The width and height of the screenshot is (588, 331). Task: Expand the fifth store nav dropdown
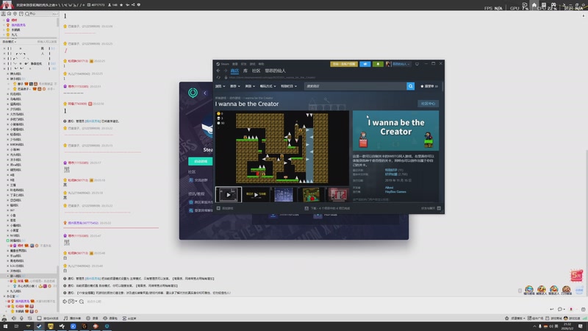coord(289,86)
